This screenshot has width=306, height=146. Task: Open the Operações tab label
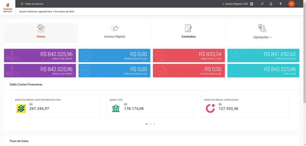tap(261, 37)
